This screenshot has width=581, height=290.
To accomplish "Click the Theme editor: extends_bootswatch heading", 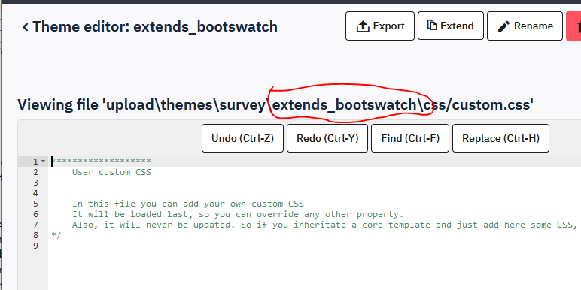I will 155,26.
